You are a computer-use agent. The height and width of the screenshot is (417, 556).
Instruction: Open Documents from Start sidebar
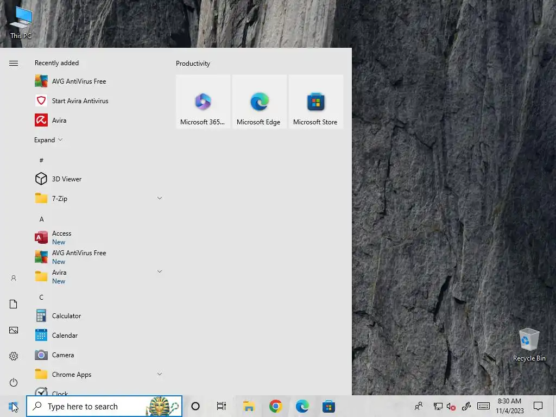point(14,304)
